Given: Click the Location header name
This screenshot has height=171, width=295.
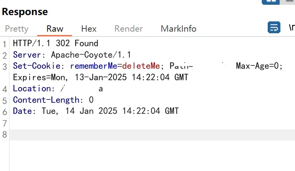Looking at the screenshot, I should pyautogui.click(x=32, y=89).
